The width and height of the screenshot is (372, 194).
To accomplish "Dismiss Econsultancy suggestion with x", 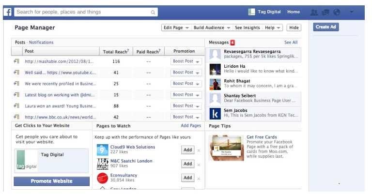I will (199, 179).
